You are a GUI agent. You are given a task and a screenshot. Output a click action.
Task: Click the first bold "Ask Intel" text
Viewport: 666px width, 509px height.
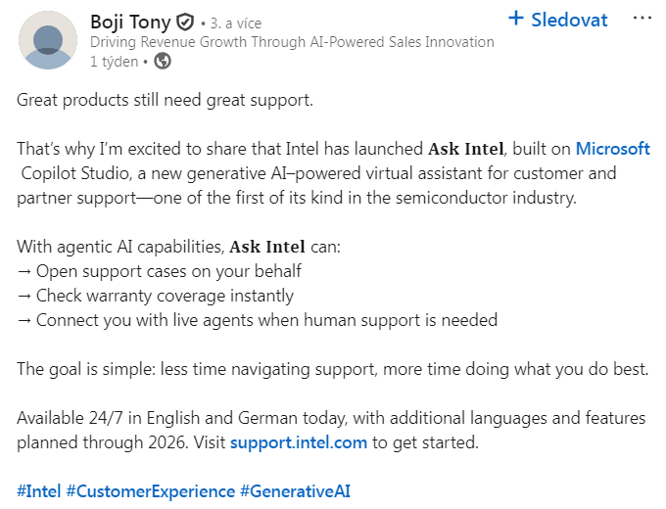tap(466, 150)
